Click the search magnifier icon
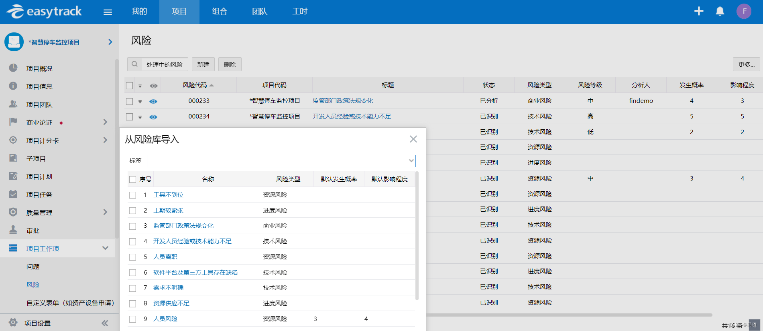This screenshot has width=763, height=331. [134, 64]
